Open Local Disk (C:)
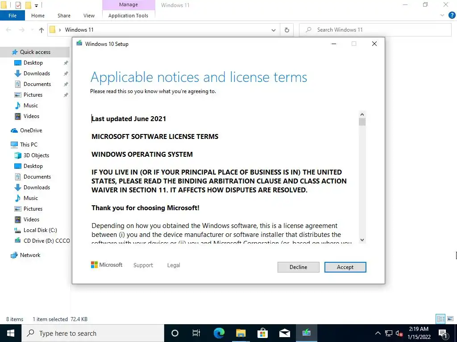The width and height of the screenshot is (457, 342). [40, 230]
